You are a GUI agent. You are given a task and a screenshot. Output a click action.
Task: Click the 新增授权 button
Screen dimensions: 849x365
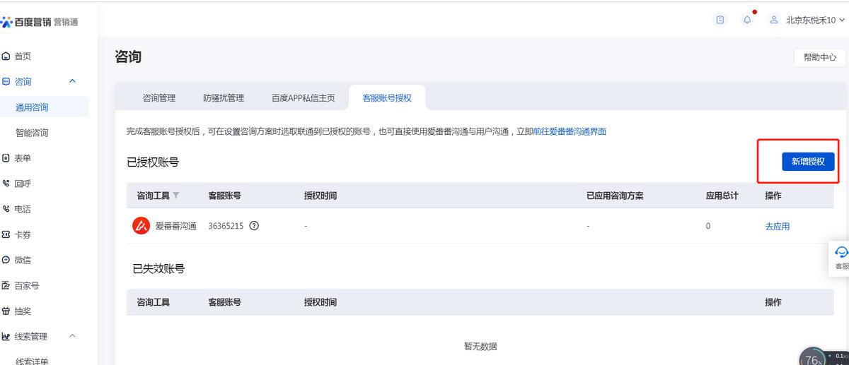[x=808, y=162]
